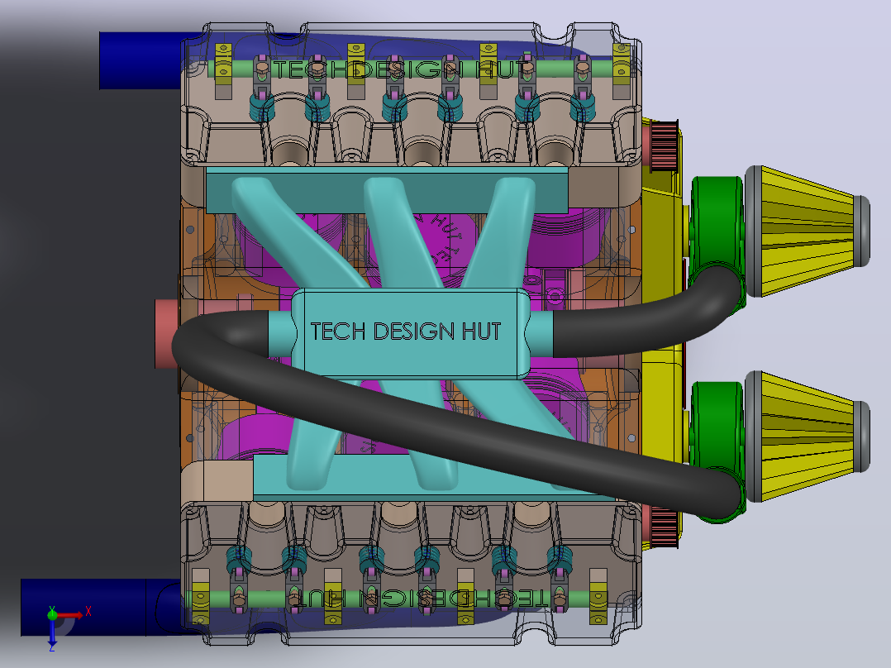Select the upper teal intake plenum bar
Screen dimensions: 891x668
pyautogui.click(x=387, y=190)
